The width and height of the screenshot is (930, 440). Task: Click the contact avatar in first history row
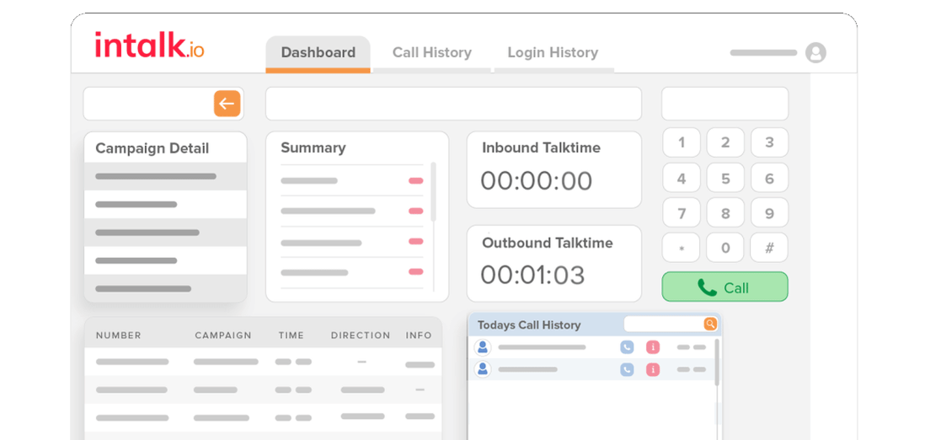point(483,347)
